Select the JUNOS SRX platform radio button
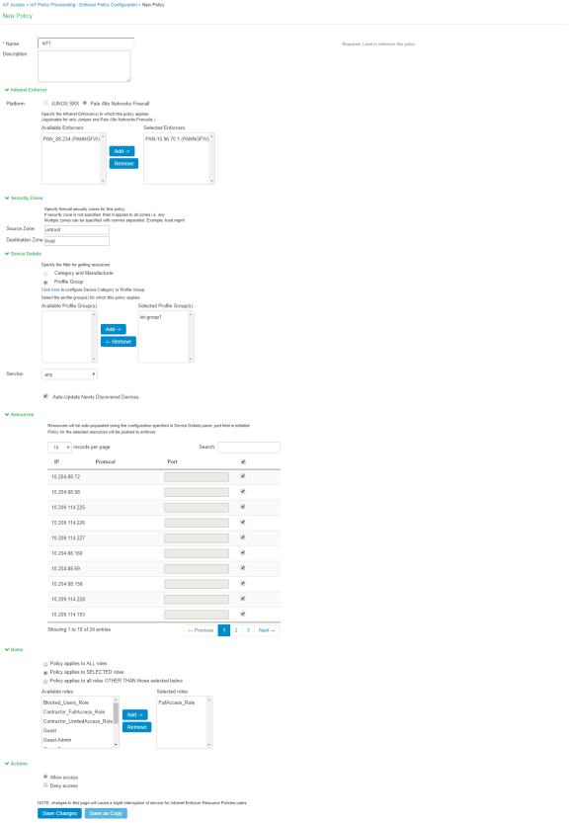This screenshot has height=823, width=569. pos(45,103)
